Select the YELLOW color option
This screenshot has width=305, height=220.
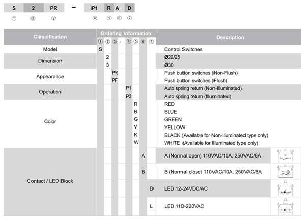174,127
